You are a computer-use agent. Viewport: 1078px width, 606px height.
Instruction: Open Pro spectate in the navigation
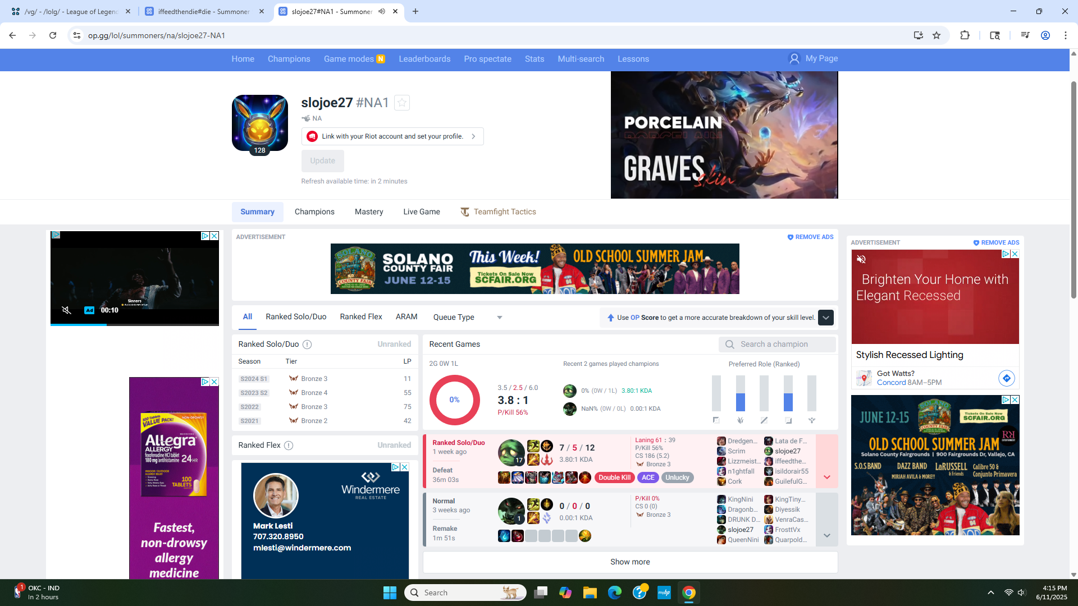click(x=487, y=59)
